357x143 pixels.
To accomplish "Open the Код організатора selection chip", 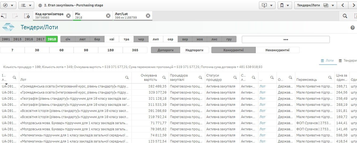I will click(x=49, y=16).
